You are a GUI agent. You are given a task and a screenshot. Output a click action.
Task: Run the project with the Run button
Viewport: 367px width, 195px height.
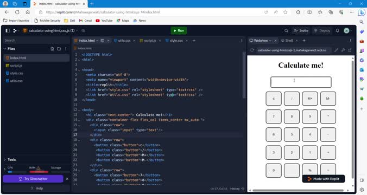click(x=179, y=30)
